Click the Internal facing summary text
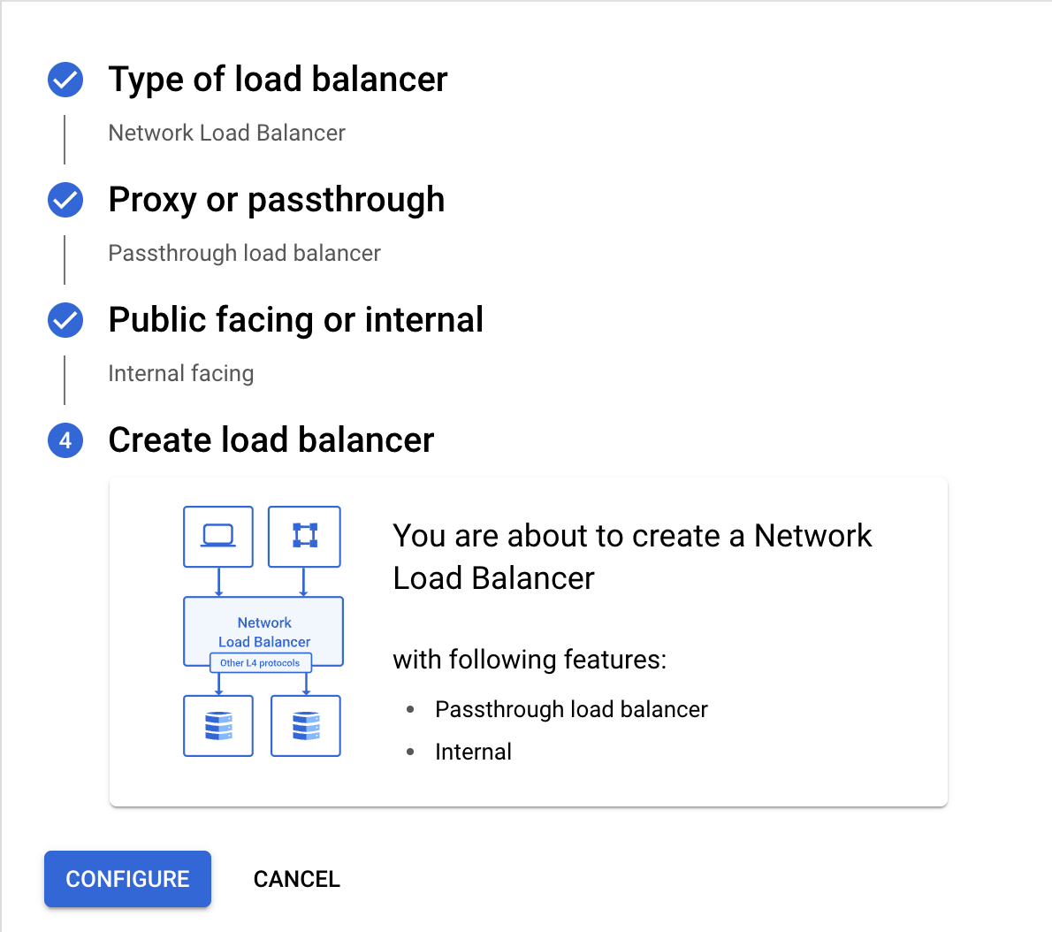The height and width of the screenshot is (932, 1052). (x=180, y=373)
